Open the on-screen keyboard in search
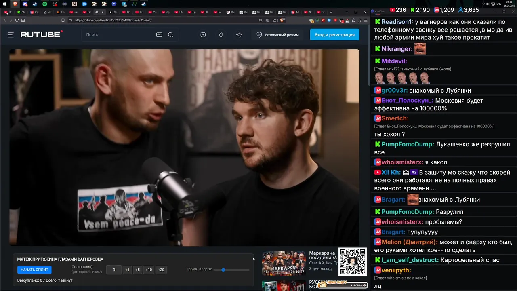The width and height of the screenshot is (517, 291). (x=159, y=35)
